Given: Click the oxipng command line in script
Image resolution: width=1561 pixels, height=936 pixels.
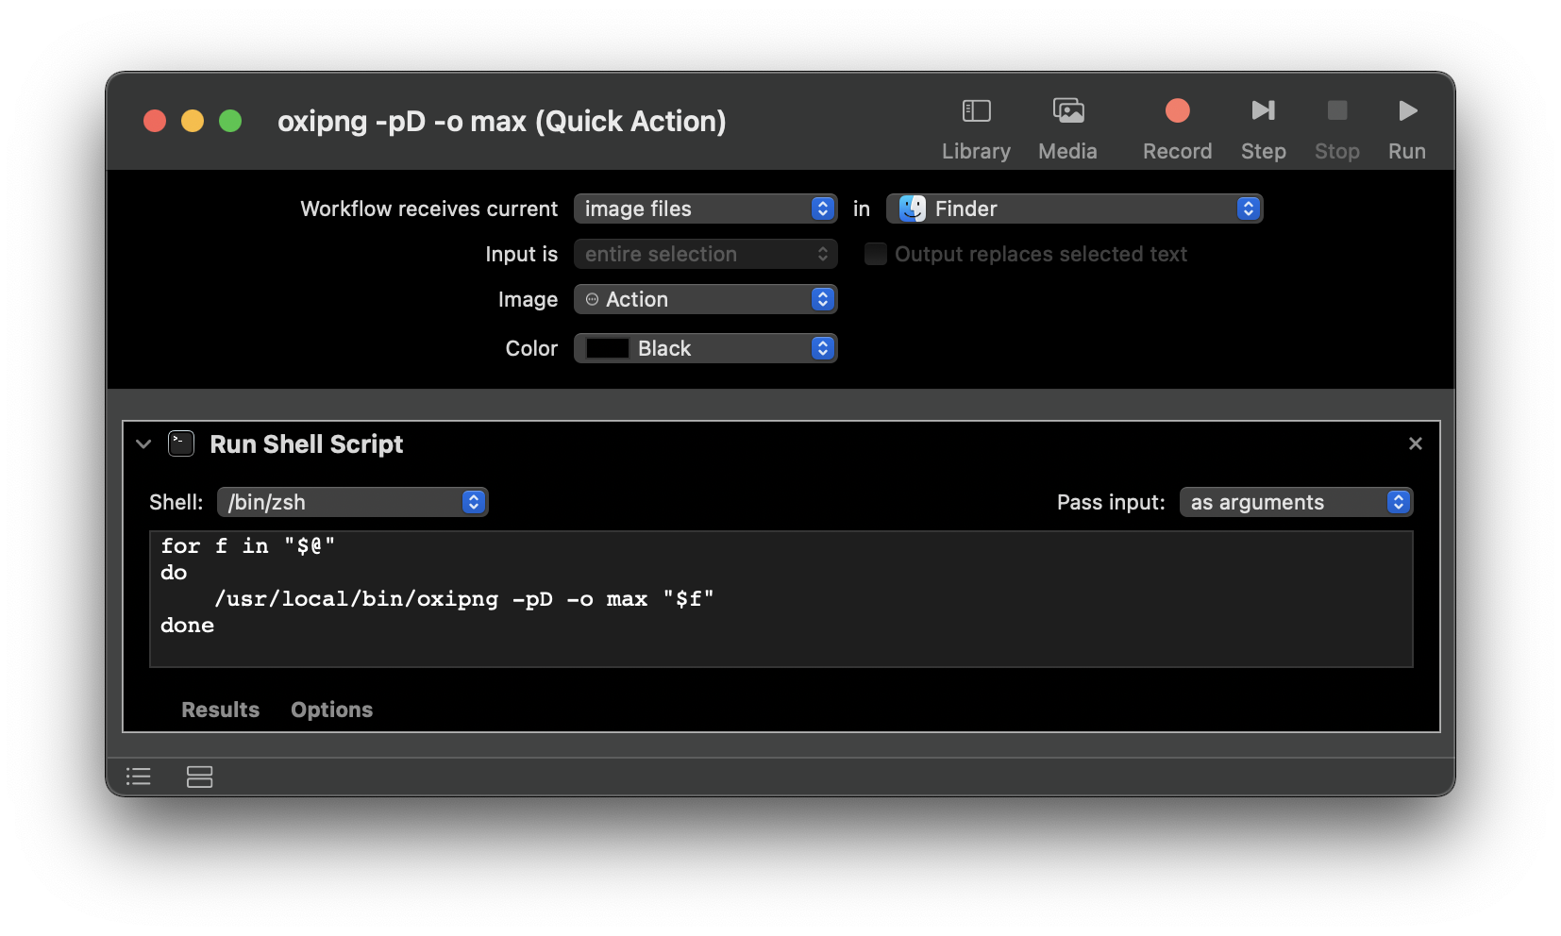Looking at the screenshot, I should (x=463, y=599).
